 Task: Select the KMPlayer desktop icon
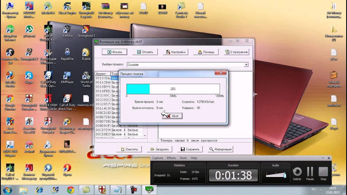67,78
